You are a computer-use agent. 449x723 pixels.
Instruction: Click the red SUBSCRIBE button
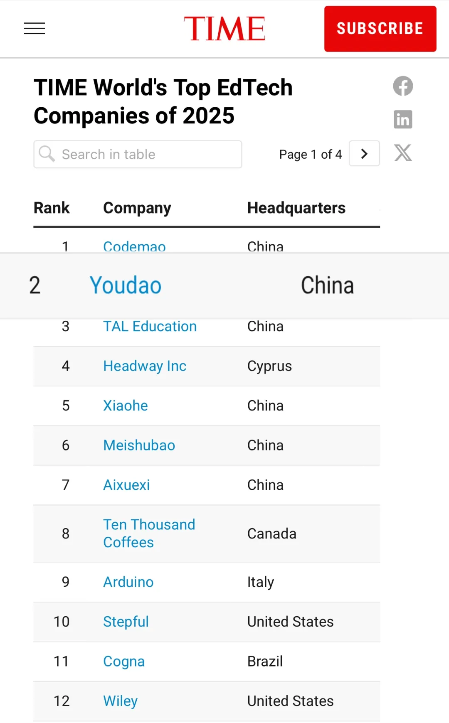coord(380,29)
